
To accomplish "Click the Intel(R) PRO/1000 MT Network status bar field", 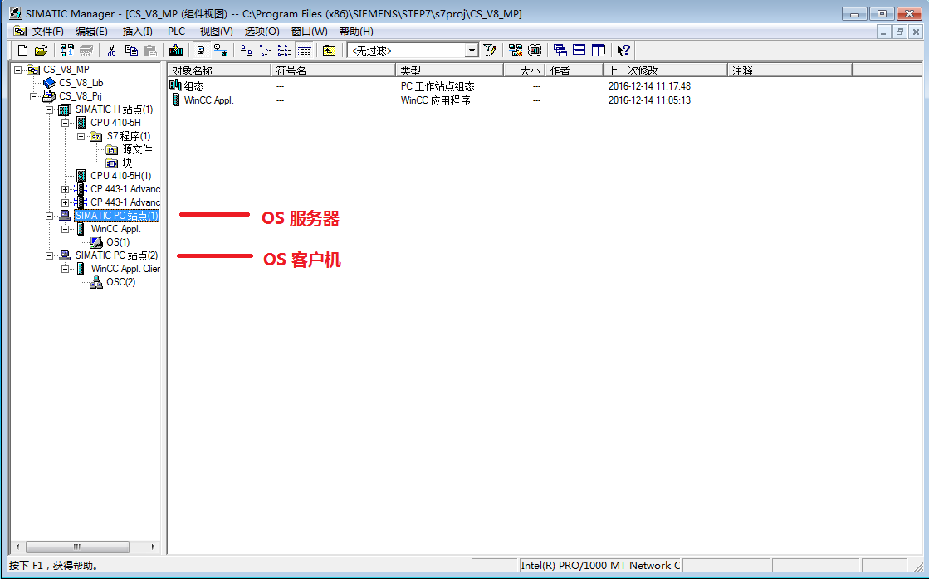I will (x=600, y=566).
